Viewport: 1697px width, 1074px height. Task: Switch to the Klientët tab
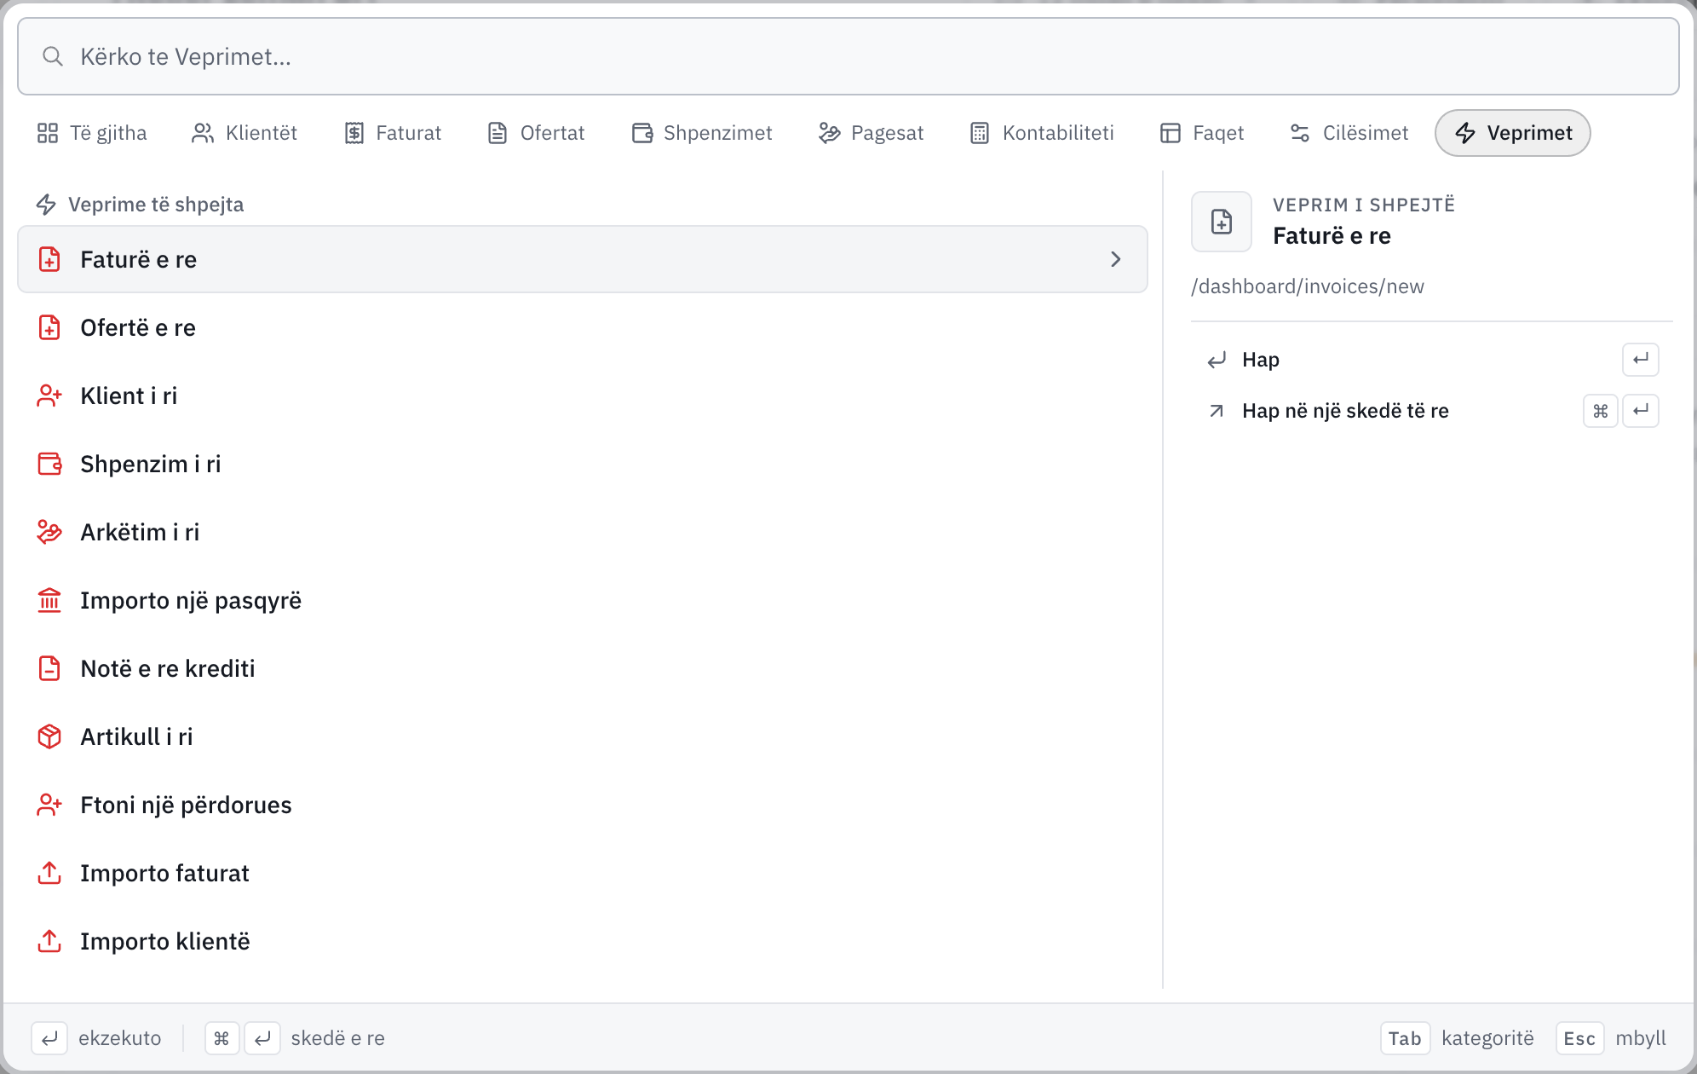click(244, 133)
